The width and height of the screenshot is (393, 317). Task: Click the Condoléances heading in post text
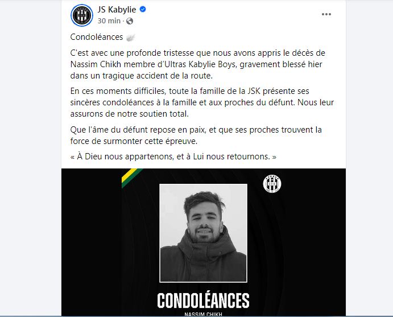click(x=97, y=37)
